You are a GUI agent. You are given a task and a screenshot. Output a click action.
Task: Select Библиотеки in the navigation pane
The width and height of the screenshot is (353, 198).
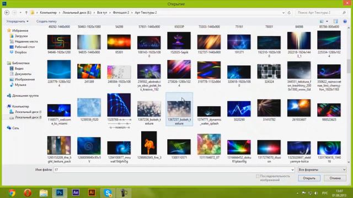pos(21,63)
